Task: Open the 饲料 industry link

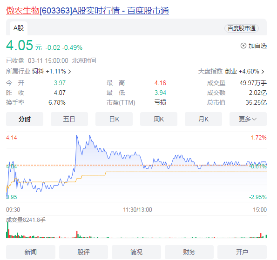Action: coord(38,72)
